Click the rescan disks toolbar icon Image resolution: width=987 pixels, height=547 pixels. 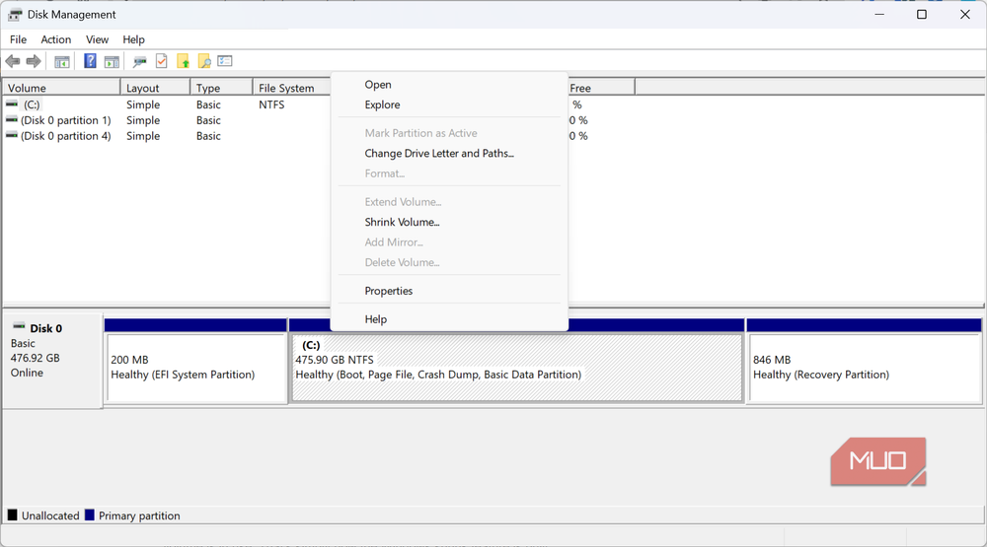140,62
